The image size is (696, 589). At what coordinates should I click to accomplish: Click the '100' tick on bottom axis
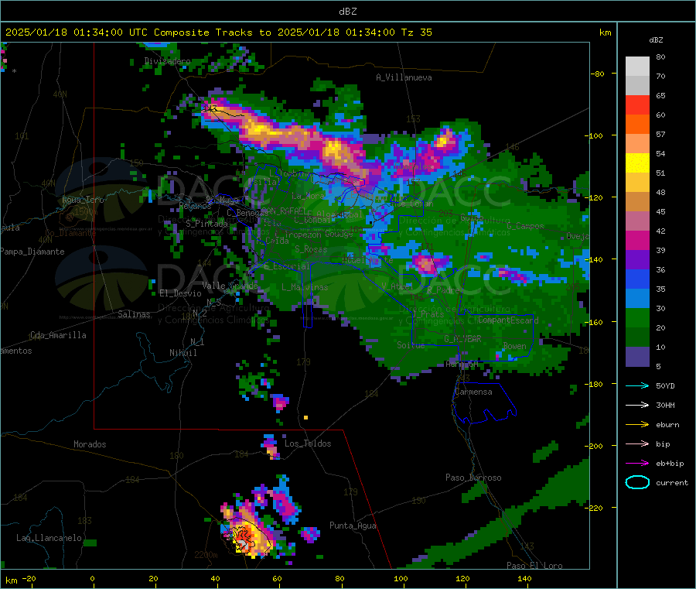tap(401, 578)
